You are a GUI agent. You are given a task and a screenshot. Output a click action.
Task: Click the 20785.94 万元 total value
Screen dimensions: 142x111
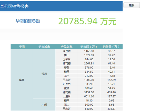(87, 21)
